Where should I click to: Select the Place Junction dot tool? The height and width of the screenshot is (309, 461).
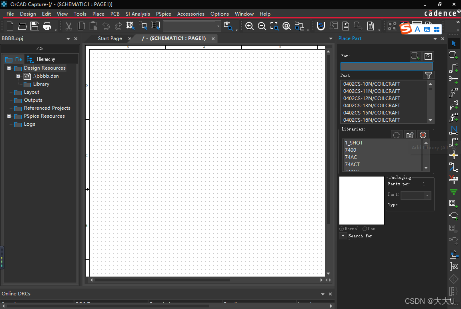point(454,155)
